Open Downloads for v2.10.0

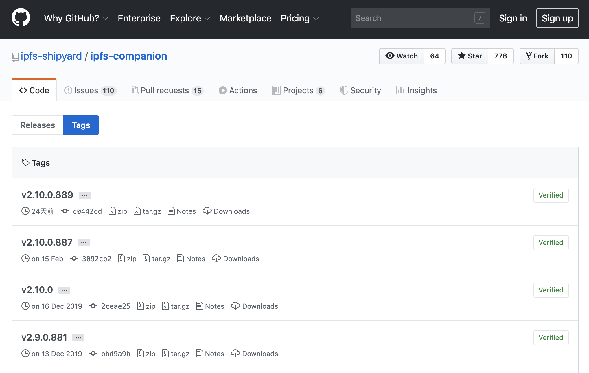pos(255,306)
